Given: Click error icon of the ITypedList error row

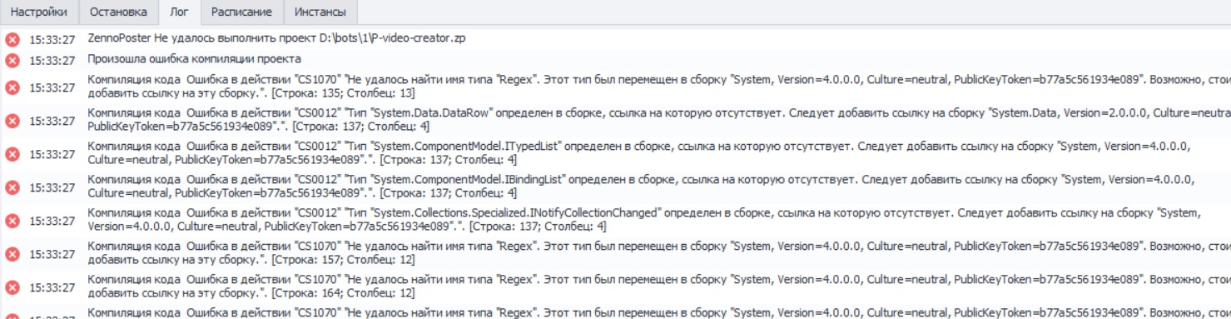Looking at the screenshot, I should [12, 154].
